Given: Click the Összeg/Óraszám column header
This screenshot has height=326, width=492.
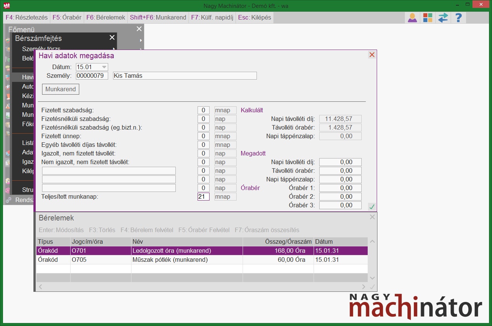Looking at the screenshot, I should 278,242.
